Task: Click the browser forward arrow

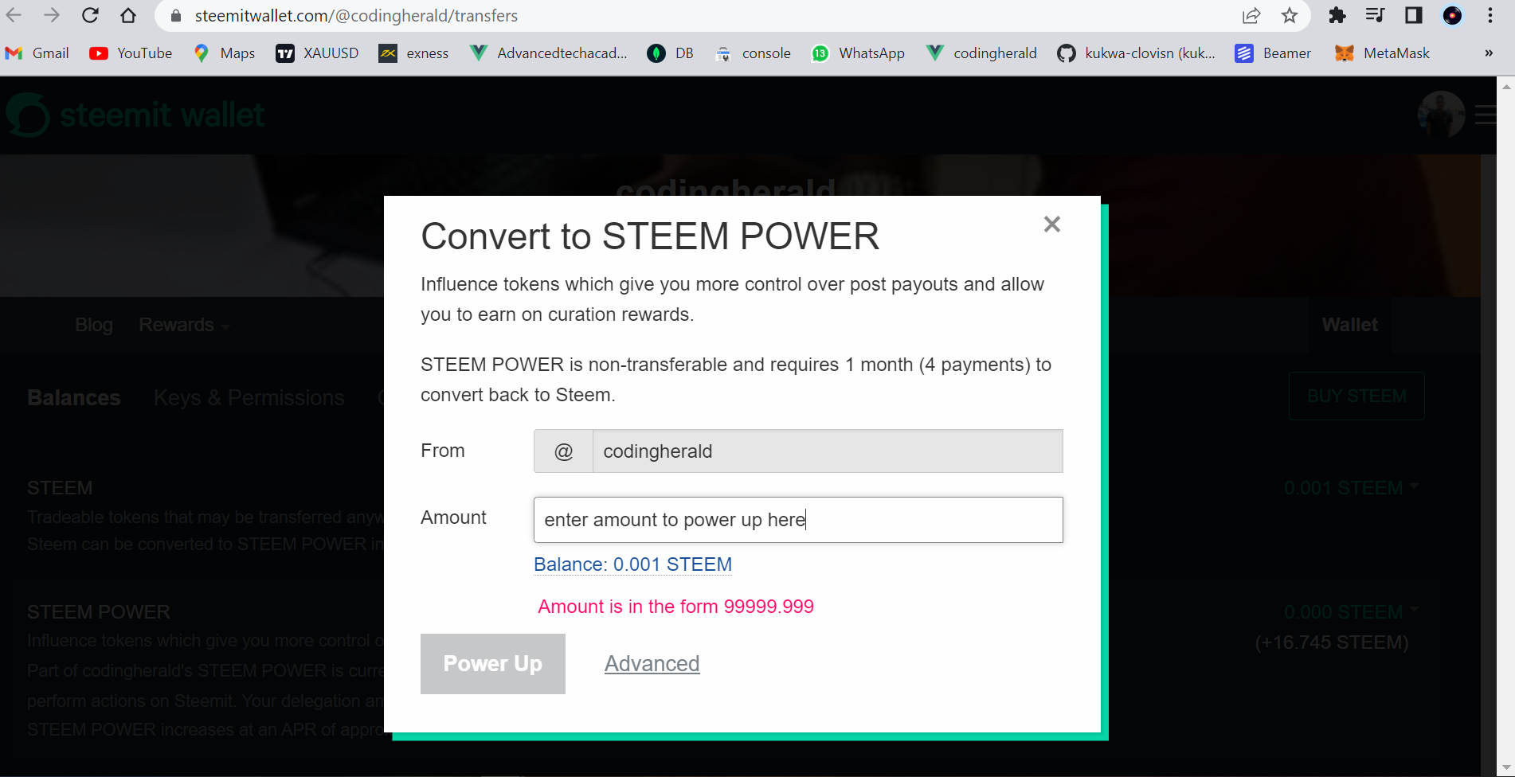Action: [x=52, y=15]
